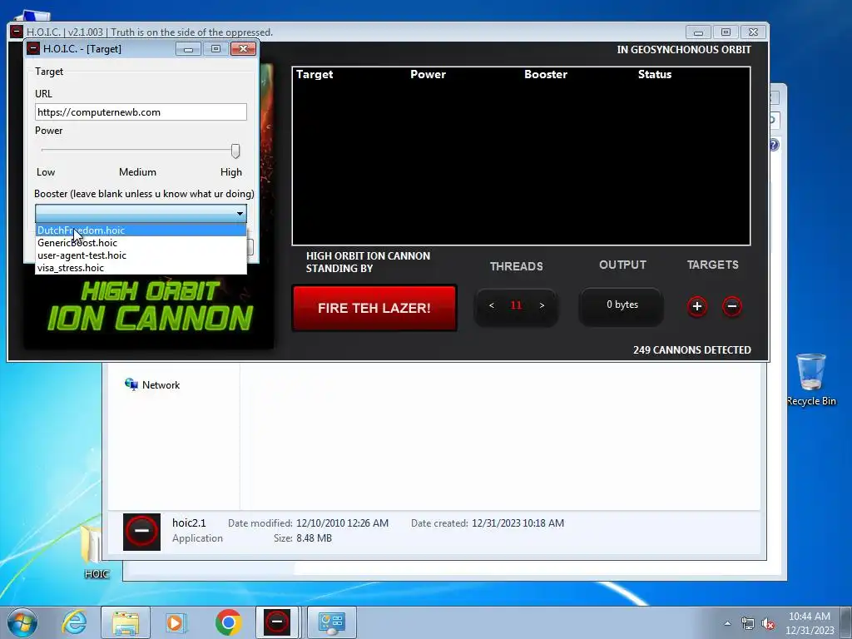Click the Power column header
852x639 pixels.
click(428, 74)
